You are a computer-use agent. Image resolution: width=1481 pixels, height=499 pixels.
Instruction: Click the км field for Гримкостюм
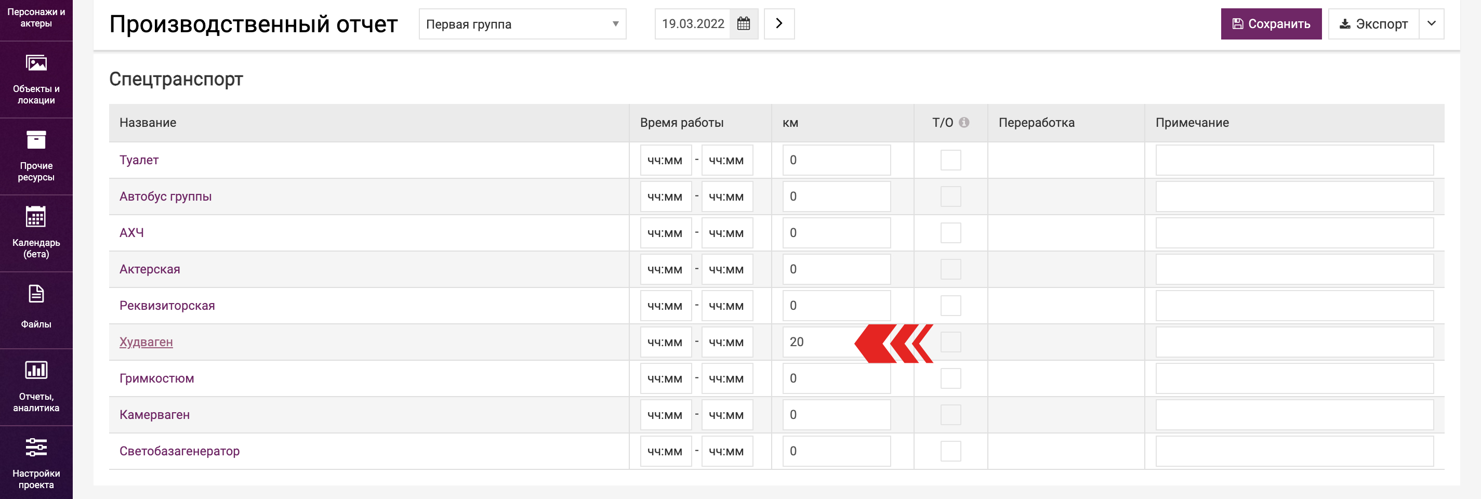click(x=836, y=378)
